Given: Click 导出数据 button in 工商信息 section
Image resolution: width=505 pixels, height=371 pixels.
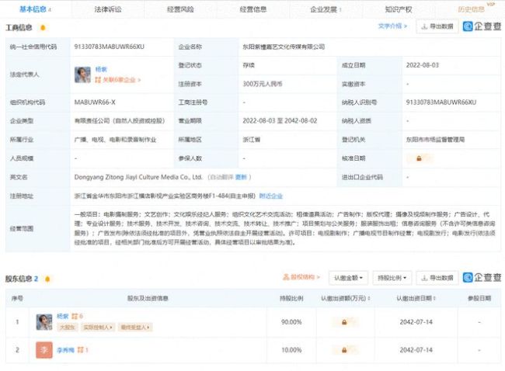Looking at the screenshot, I should pyautogui.click(x=437, y=26).
